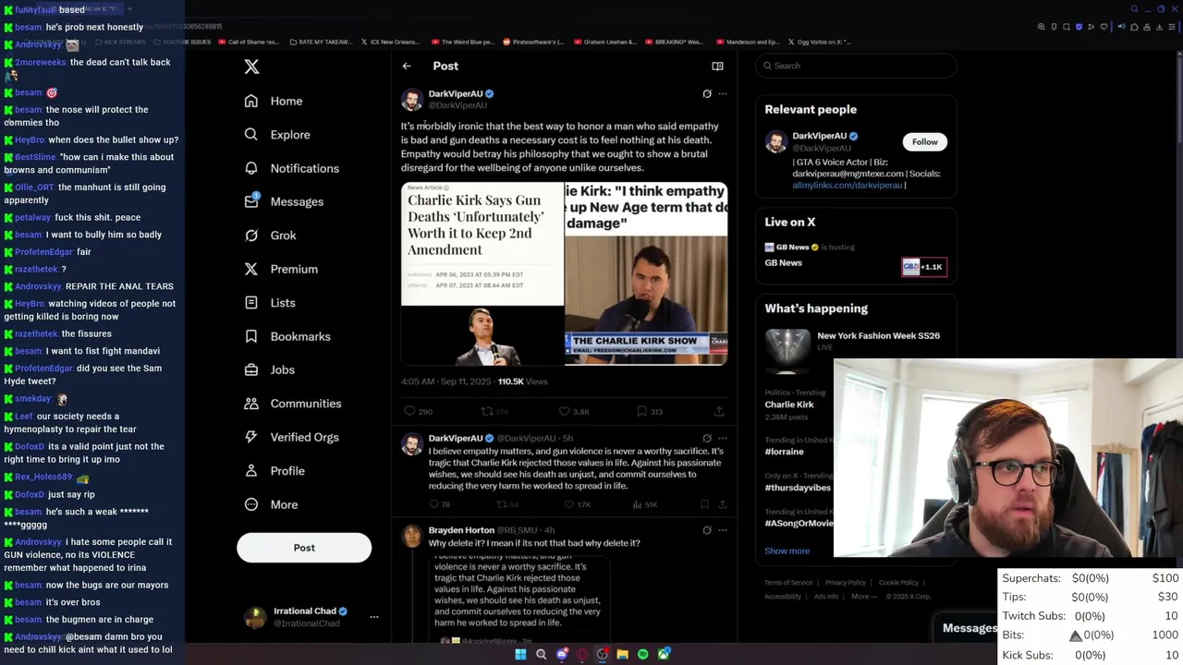This screenshot has width=1183, height=665.
Task: Open Privacy Policy footer link
Action: click(x=846, y=583)
